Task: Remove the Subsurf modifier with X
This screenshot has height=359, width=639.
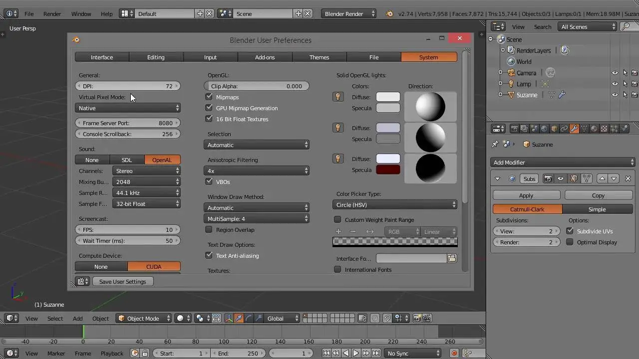Action: tap(628, 179)
